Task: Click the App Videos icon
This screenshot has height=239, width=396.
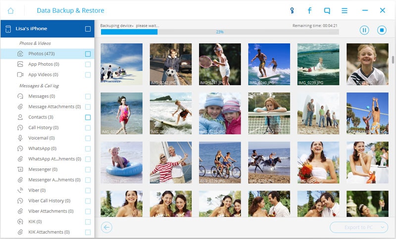Action: tap(20, 75)
